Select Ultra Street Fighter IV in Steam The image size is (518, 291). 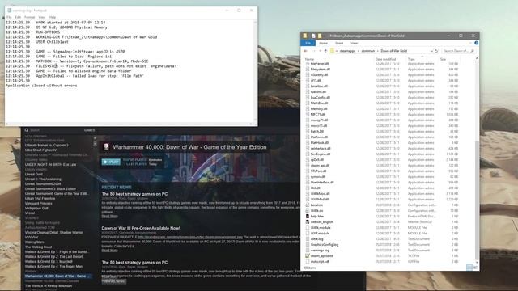tap(41, 150)
